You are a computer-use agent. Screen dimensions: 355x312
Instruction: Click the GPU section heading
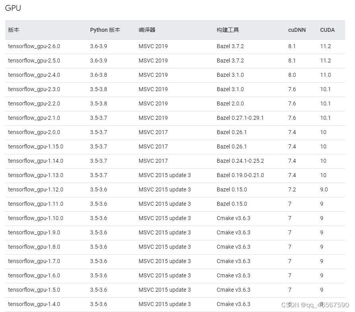[13, 8]
